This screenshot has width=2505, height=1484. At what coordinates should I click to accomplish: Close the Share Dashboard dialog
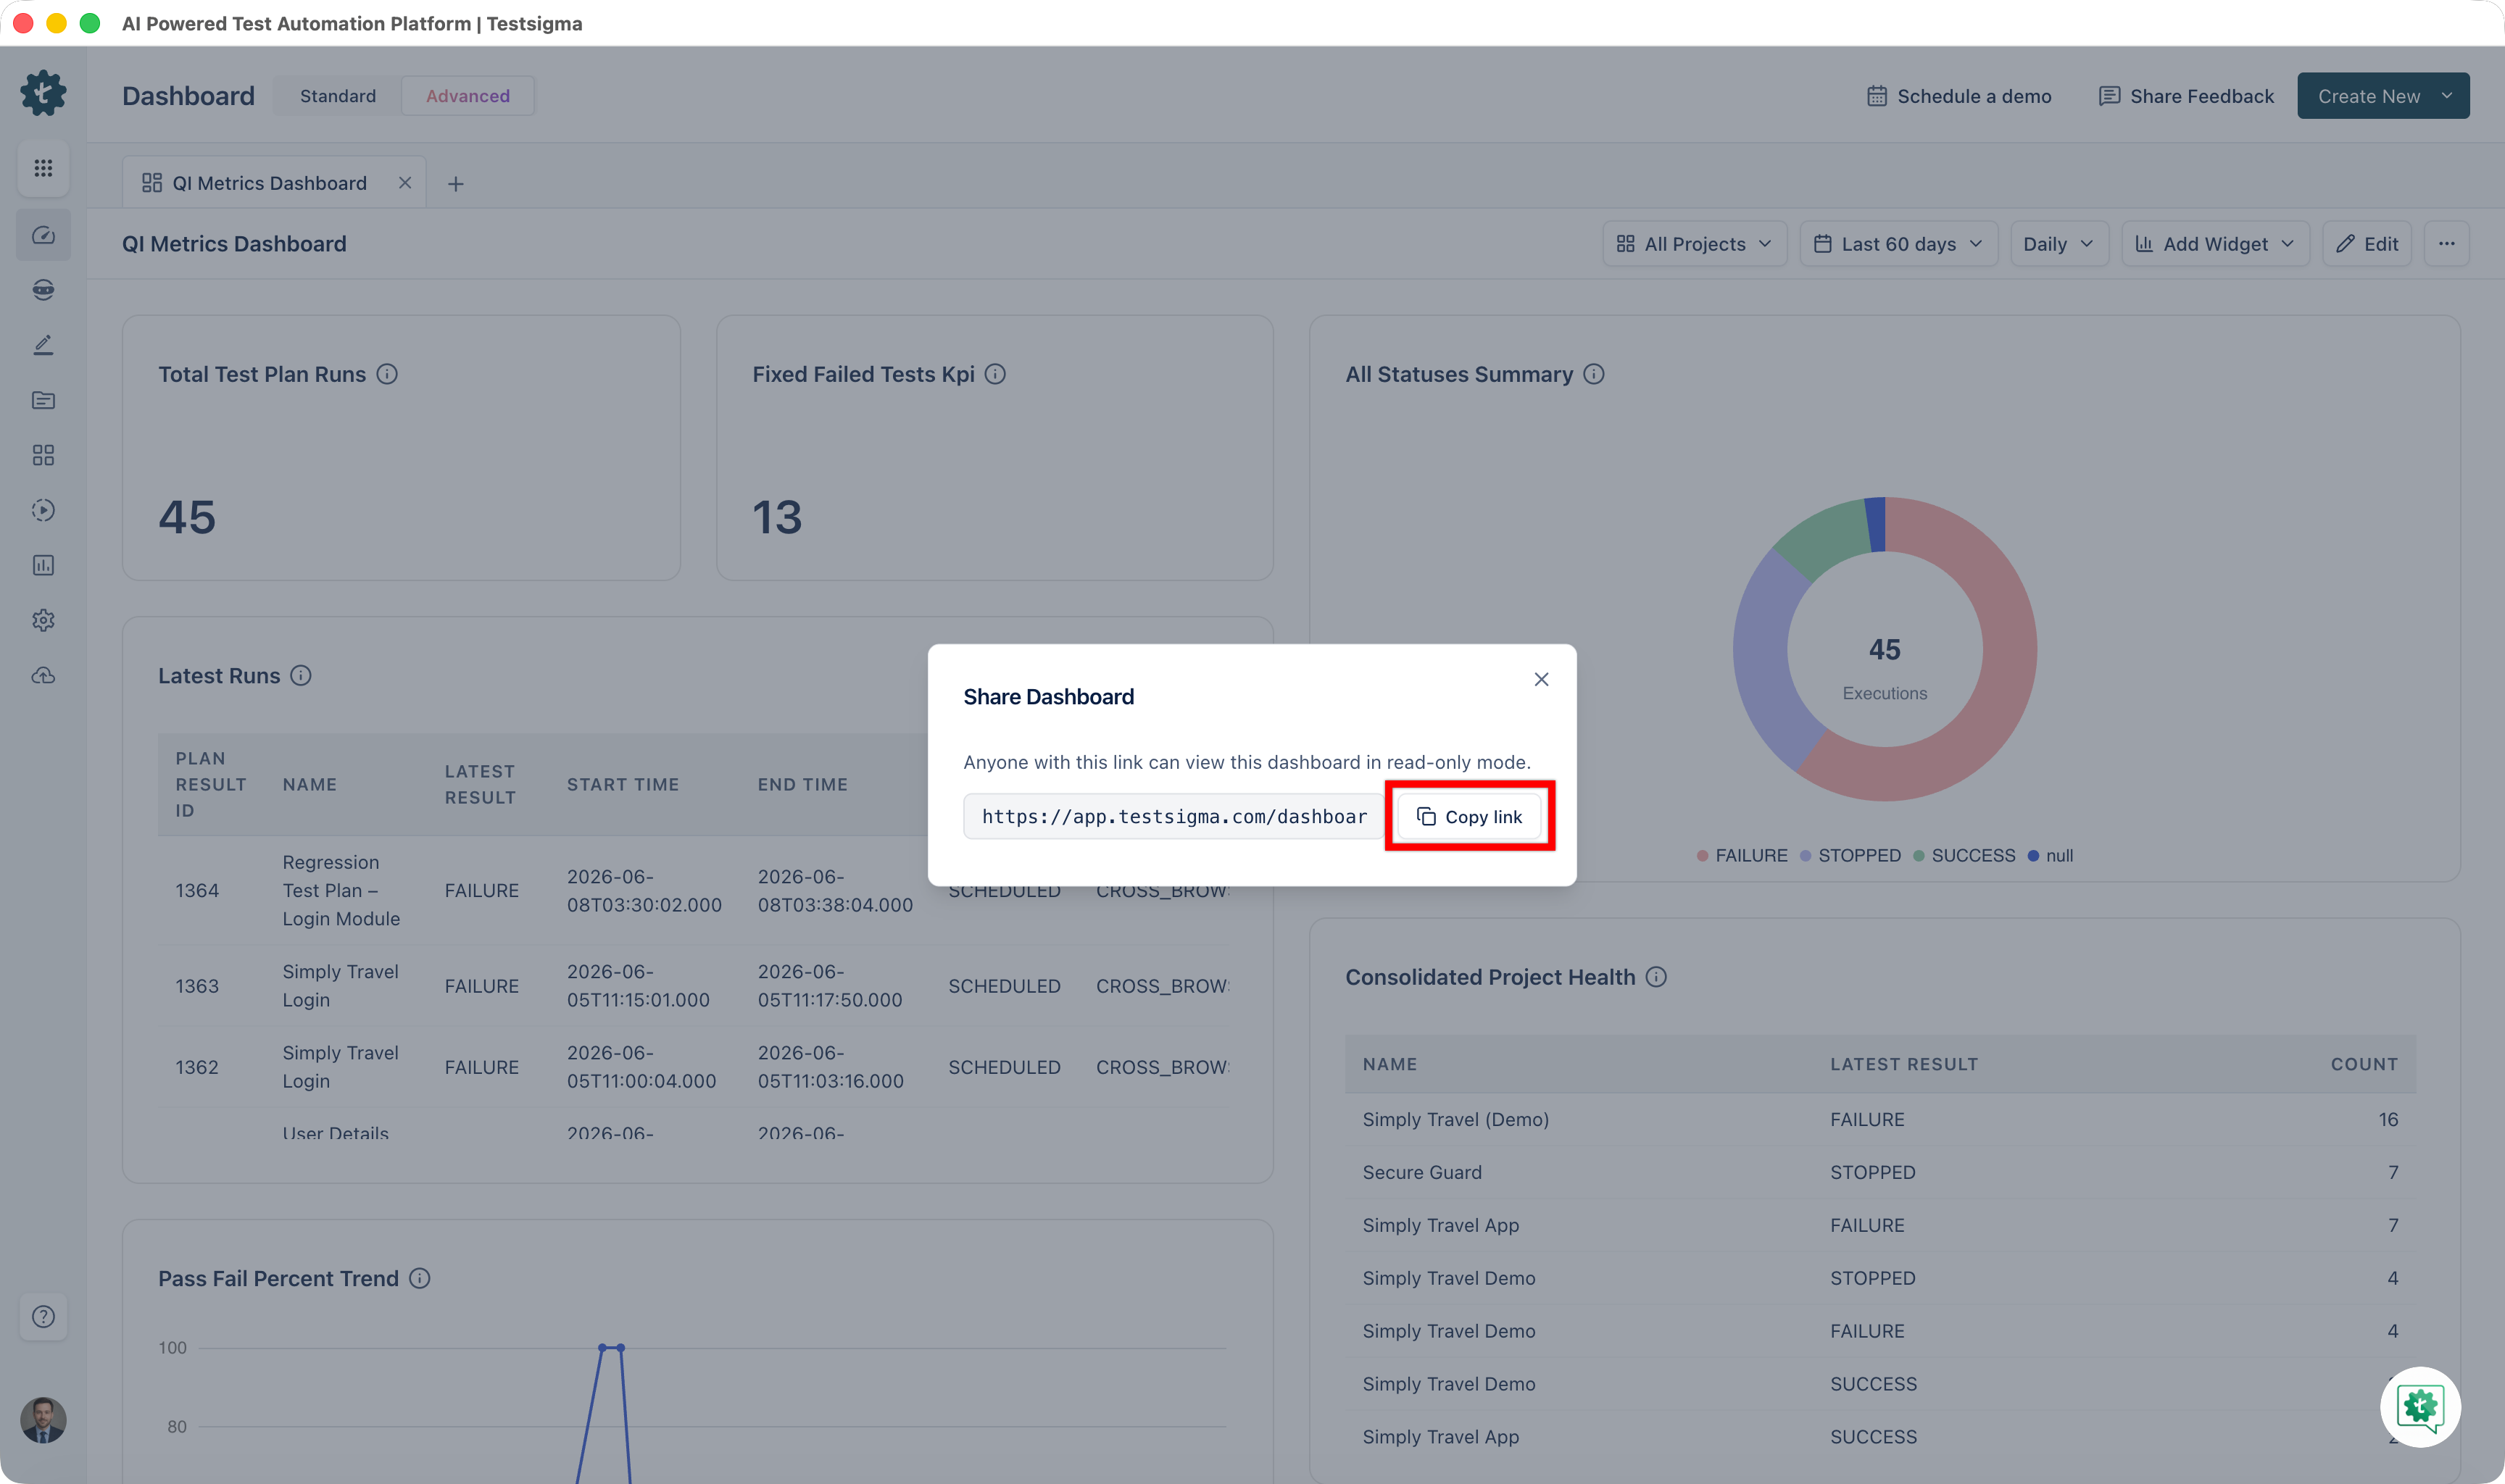click(x=1541, y=680)
